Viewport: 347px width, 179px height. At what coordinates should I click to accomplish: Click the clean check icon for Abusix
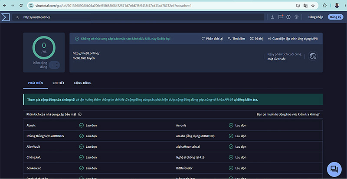82,126
